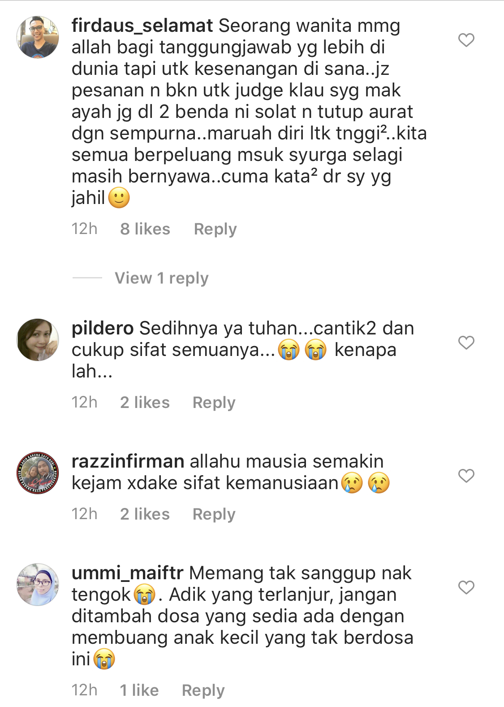This screenshot has width=504, height=707.
Task: Reply to razzinfirman's comment
Action: point(214,514)
